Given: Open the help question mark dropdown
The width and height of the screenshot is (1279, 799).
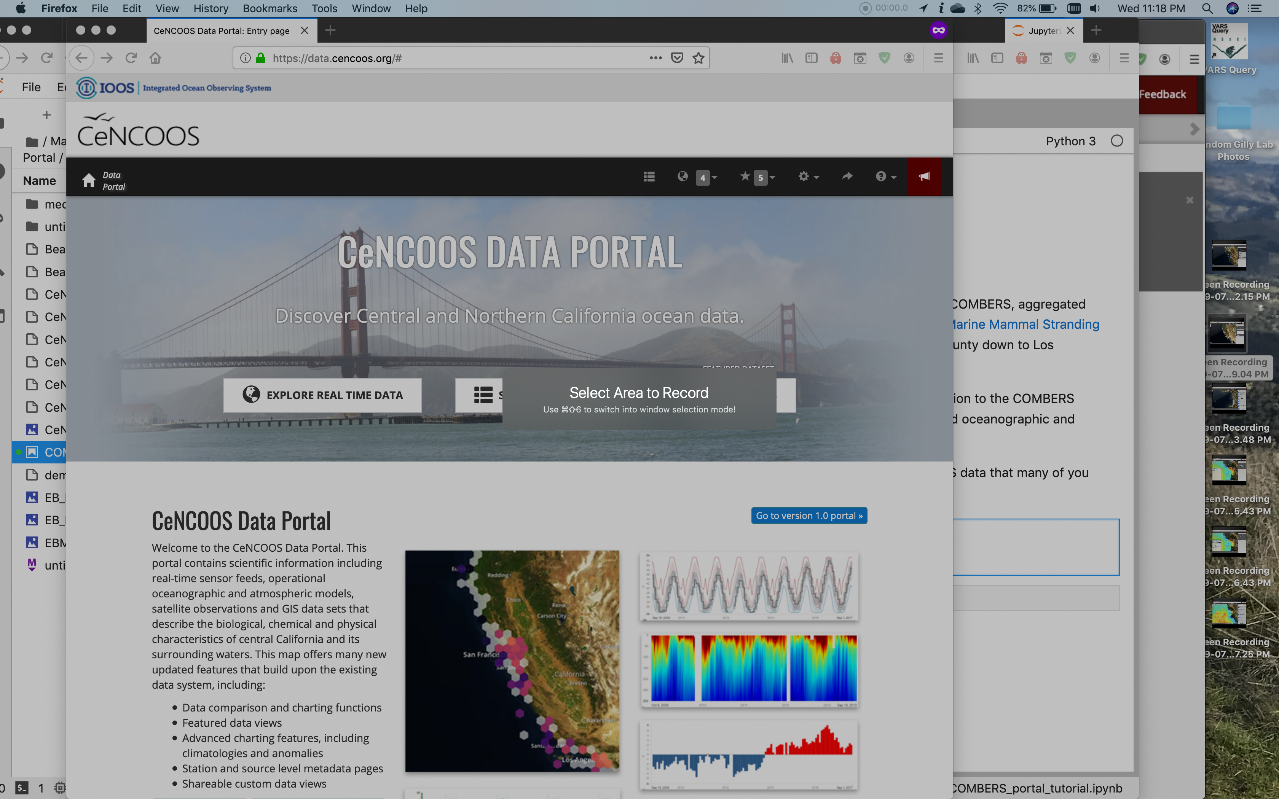Looking at the screenshot, I should pos(885,177).
